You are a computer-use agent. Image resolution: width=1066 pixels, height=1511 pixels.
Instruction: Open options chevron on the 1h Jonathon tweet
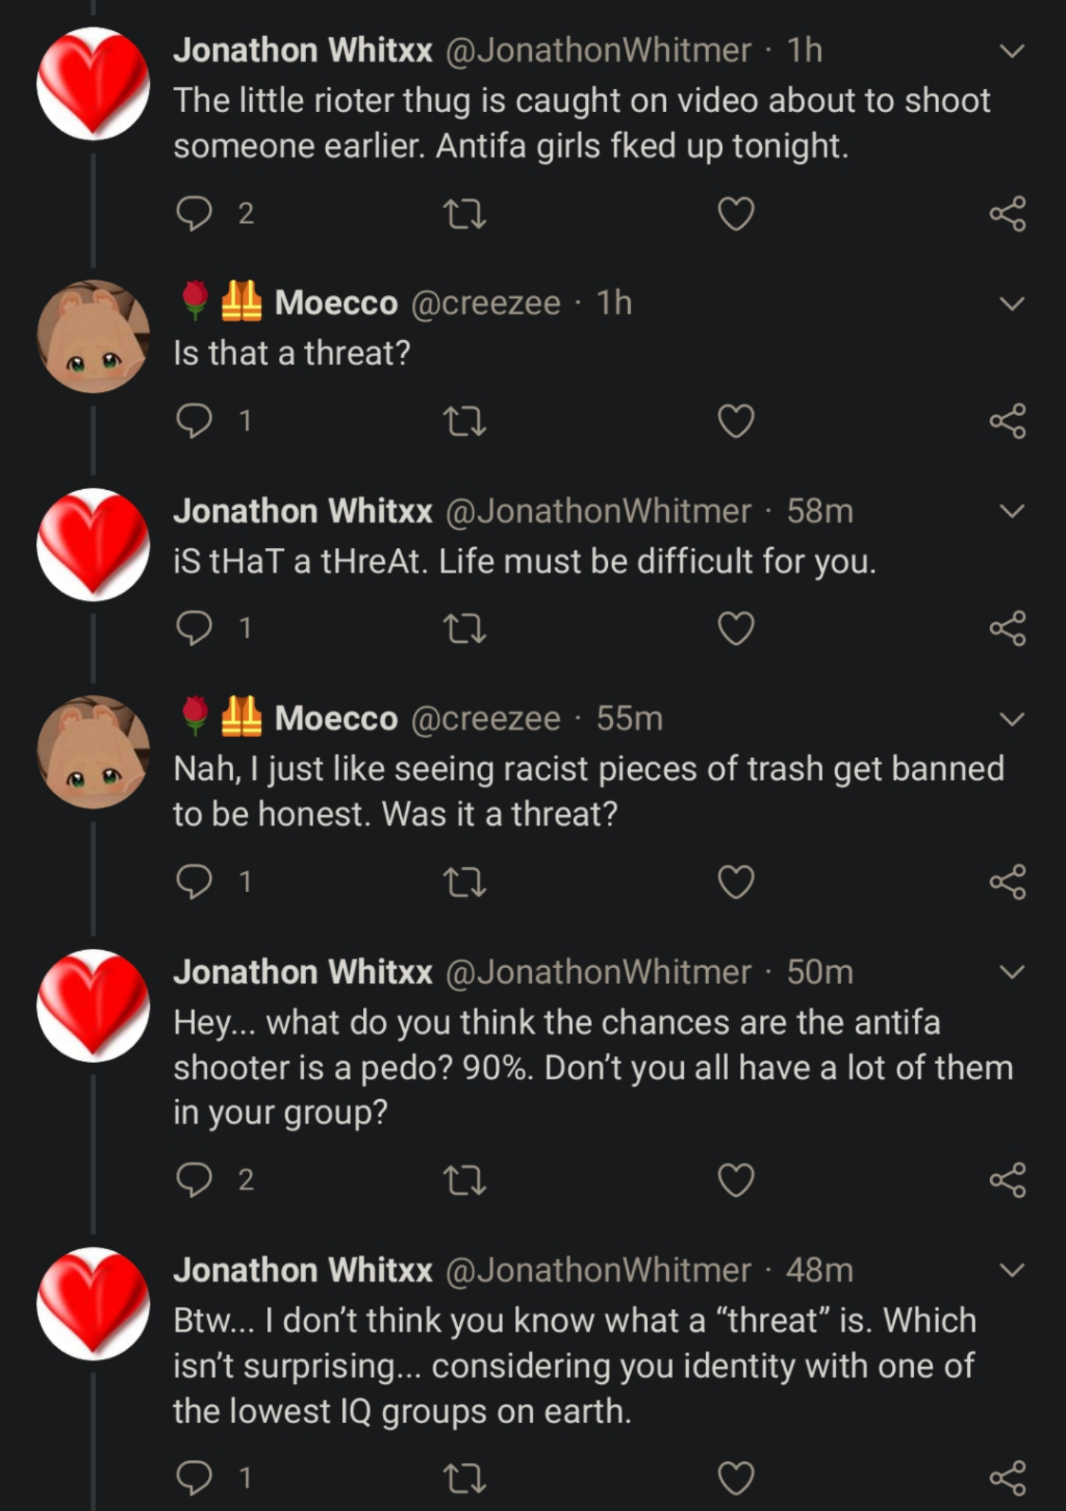click(1011, 51)
